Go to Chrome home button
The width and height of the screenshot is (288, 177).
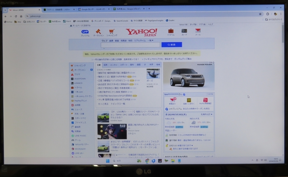pyautogui.click(x=21, y=16)
